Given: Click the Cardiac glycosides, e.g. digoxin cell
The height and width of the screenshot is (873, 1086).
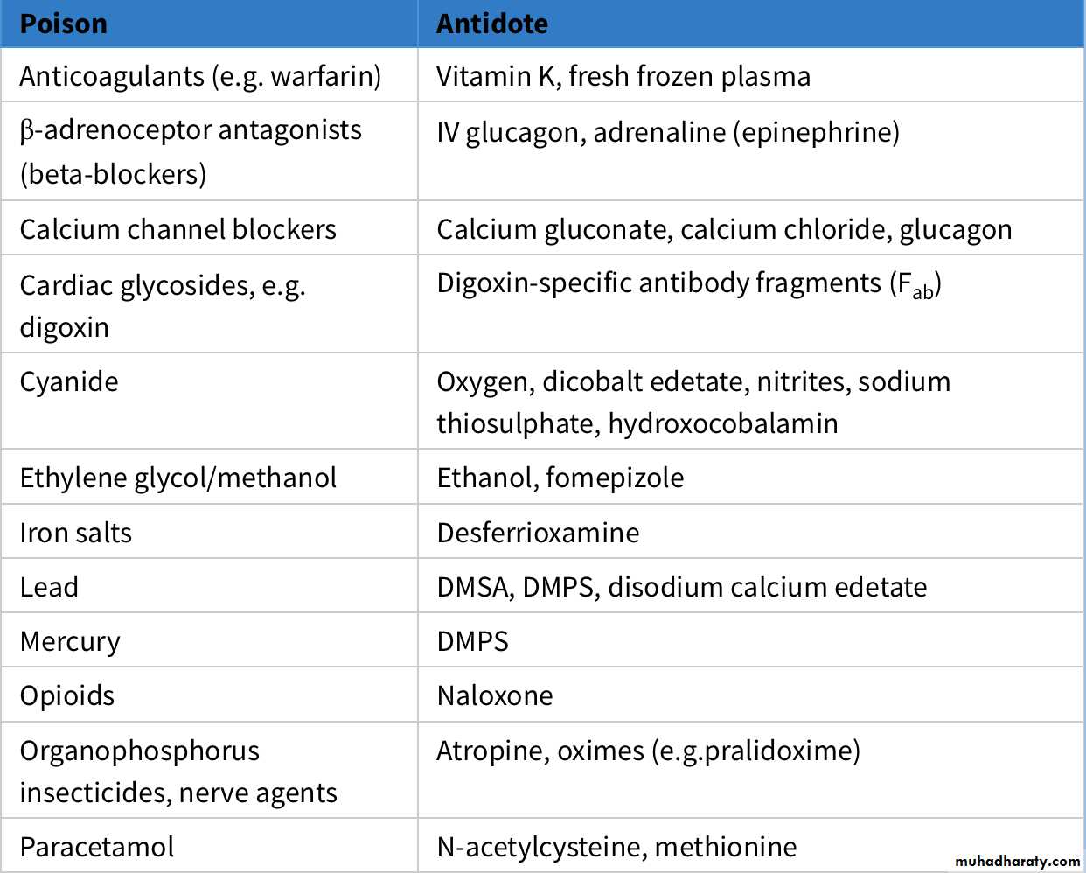Looking at the screenshot, I should coord(163,305).
